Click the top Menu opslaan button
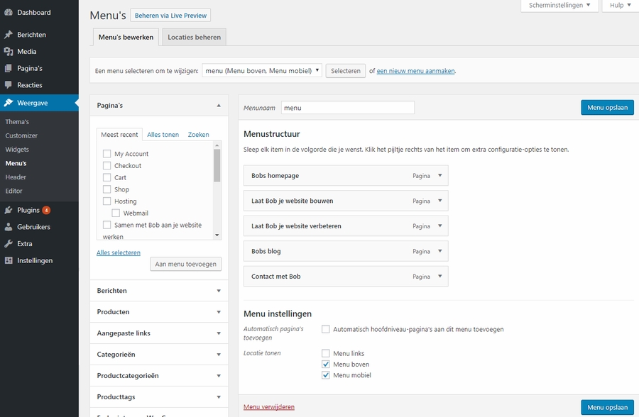This screenshot has height=417, width=639. (607, 108)
